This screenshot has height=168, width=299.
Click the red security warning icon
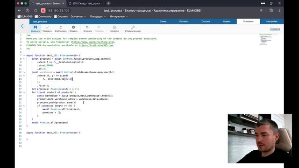(x=43, y=11)
